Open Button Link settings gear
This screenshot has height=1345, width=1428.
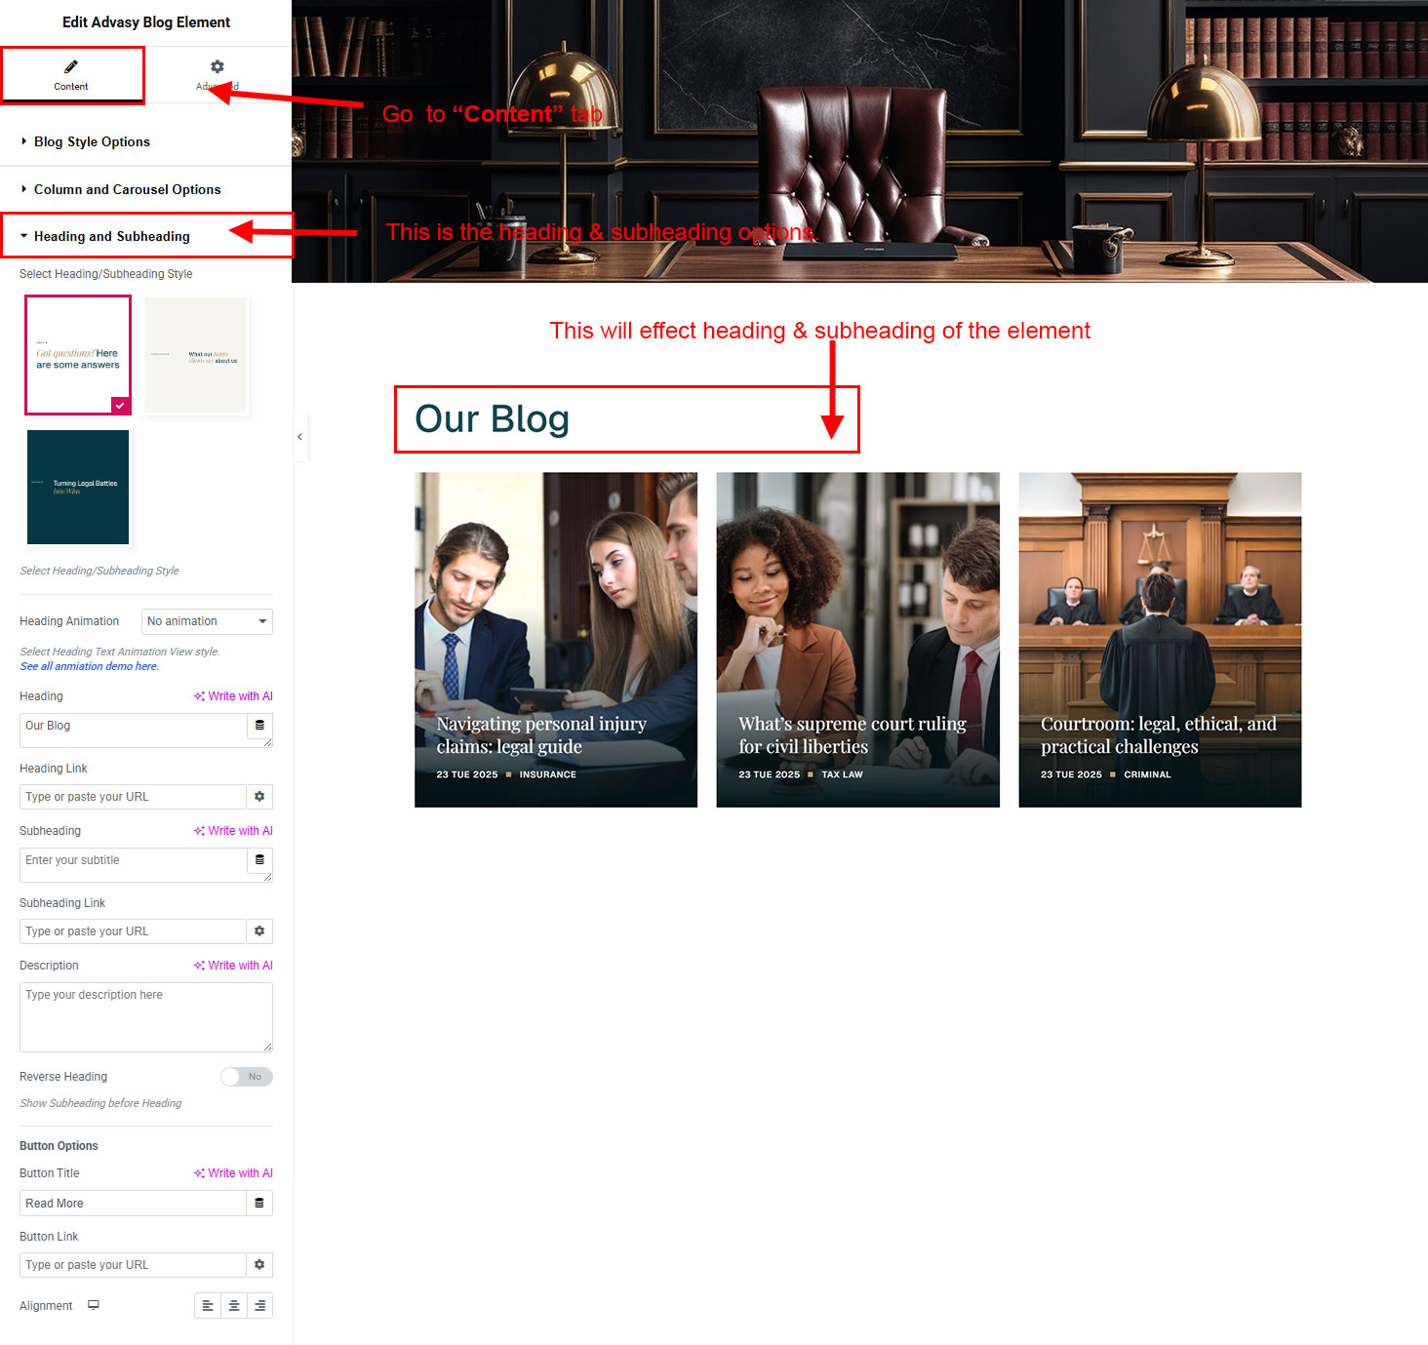pyautogui.click(x=259, y=1265)
